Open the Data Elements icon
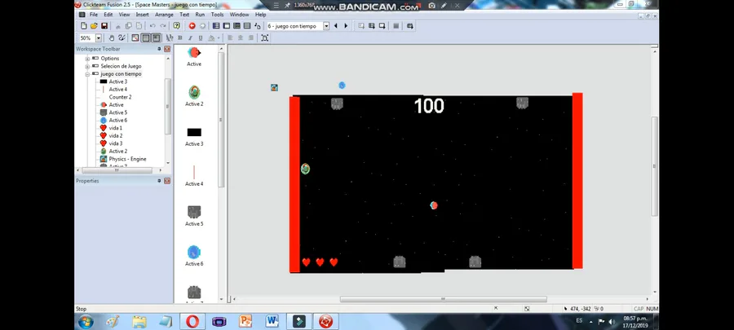734x330 pixels. (257, 26)
